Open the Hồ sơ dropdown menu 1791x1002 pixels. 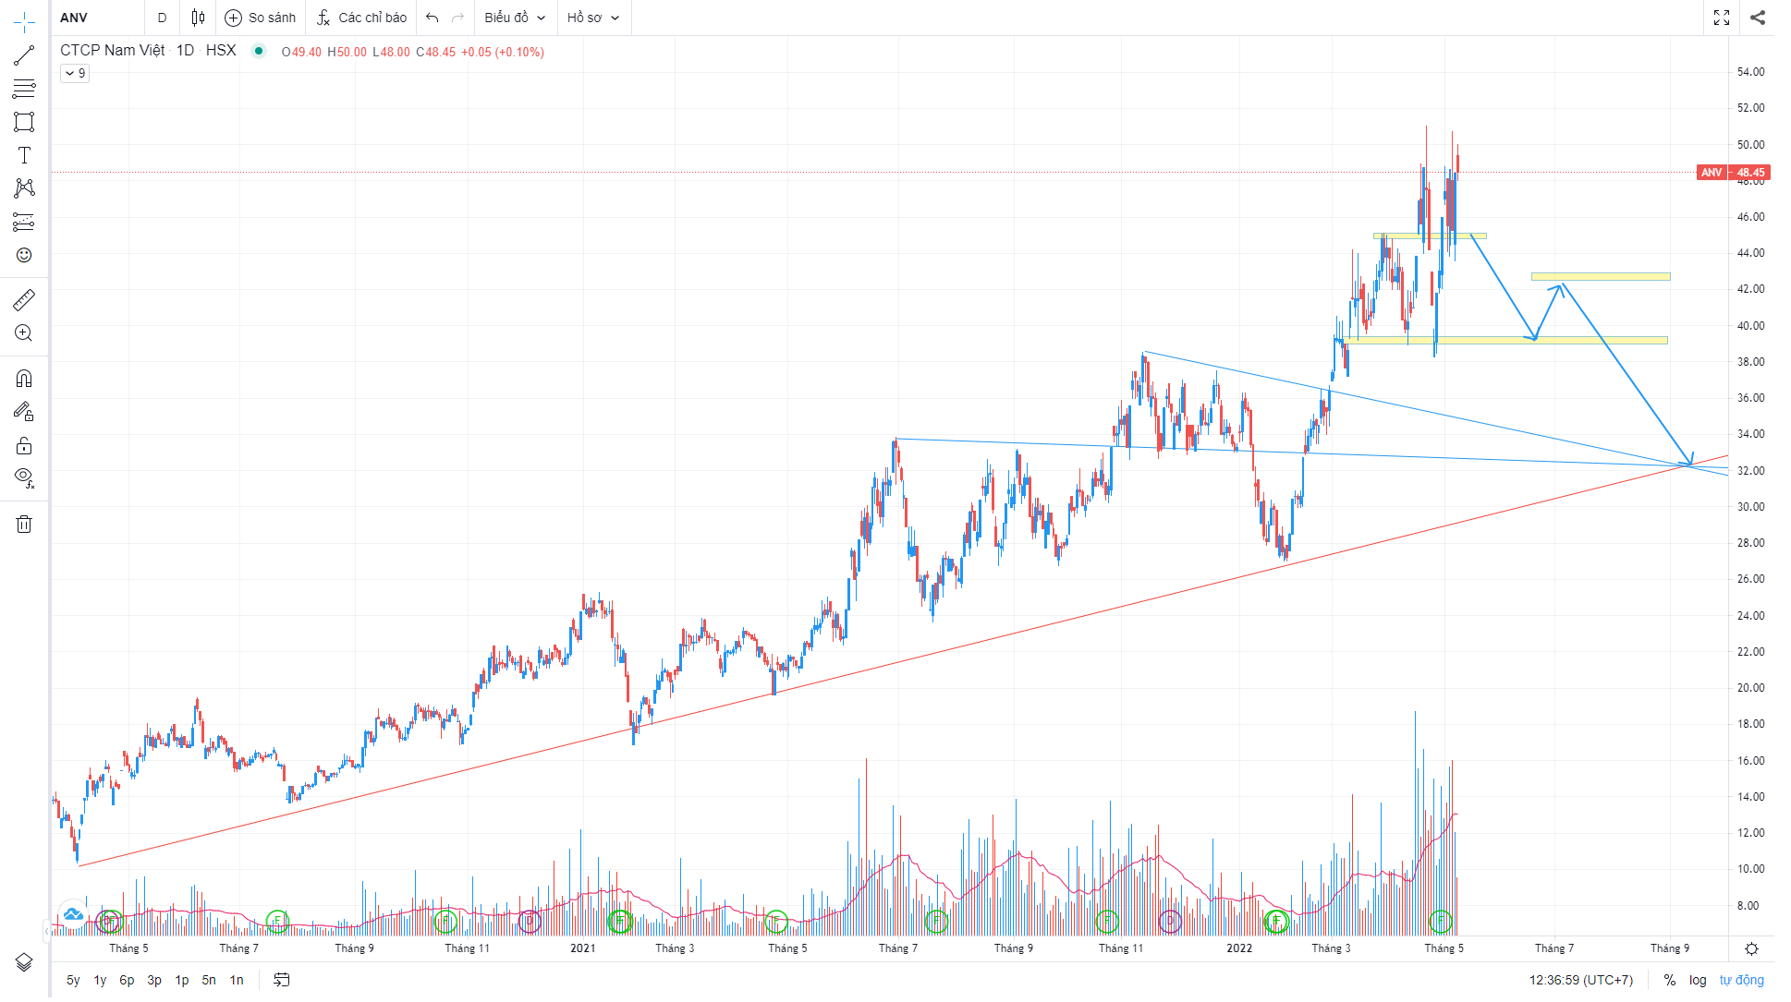coord(592,18)
